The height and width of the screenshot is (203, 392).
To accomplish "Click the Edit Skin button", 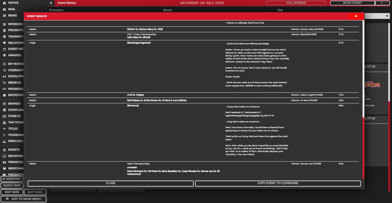I will [12, 192].
